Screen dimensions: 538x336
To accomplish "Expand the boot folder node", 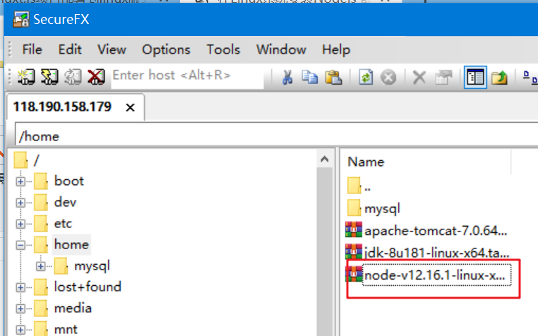I will pyautogui.click(x=20, y=181).
